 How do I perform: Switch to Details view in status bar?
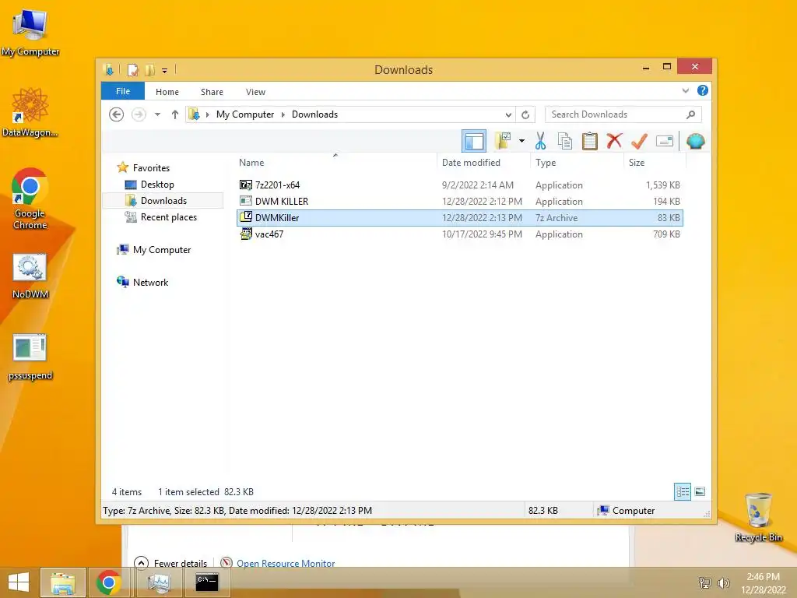[682, 491]
